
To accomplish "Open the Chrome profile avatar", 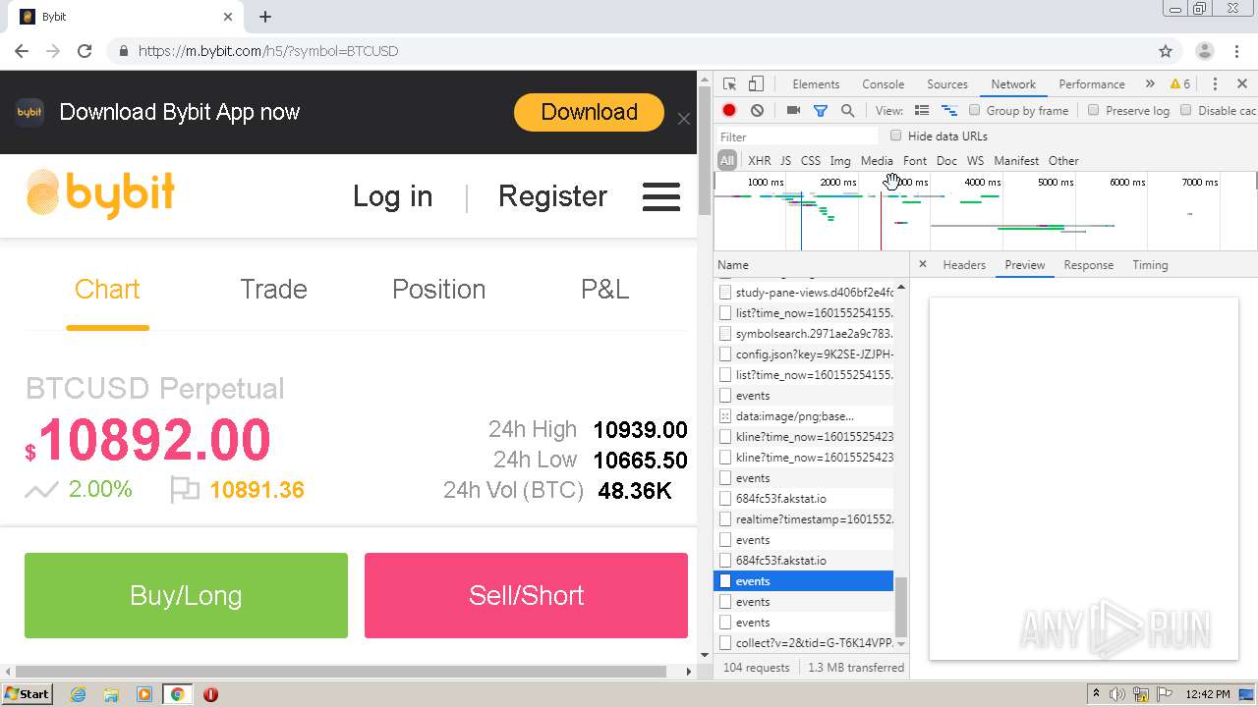I will pos(1205,51).
